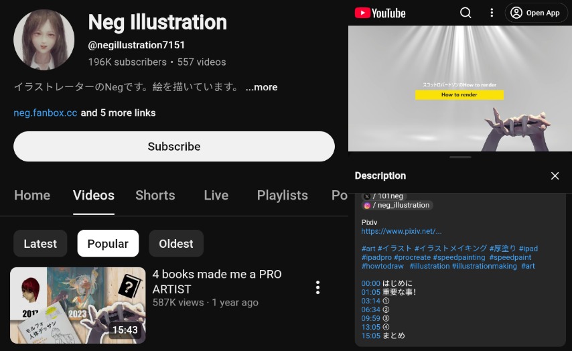Viewport: 572px width, 351px height.
Task: Click the YouTube logo
Action: tap(380, 13)
